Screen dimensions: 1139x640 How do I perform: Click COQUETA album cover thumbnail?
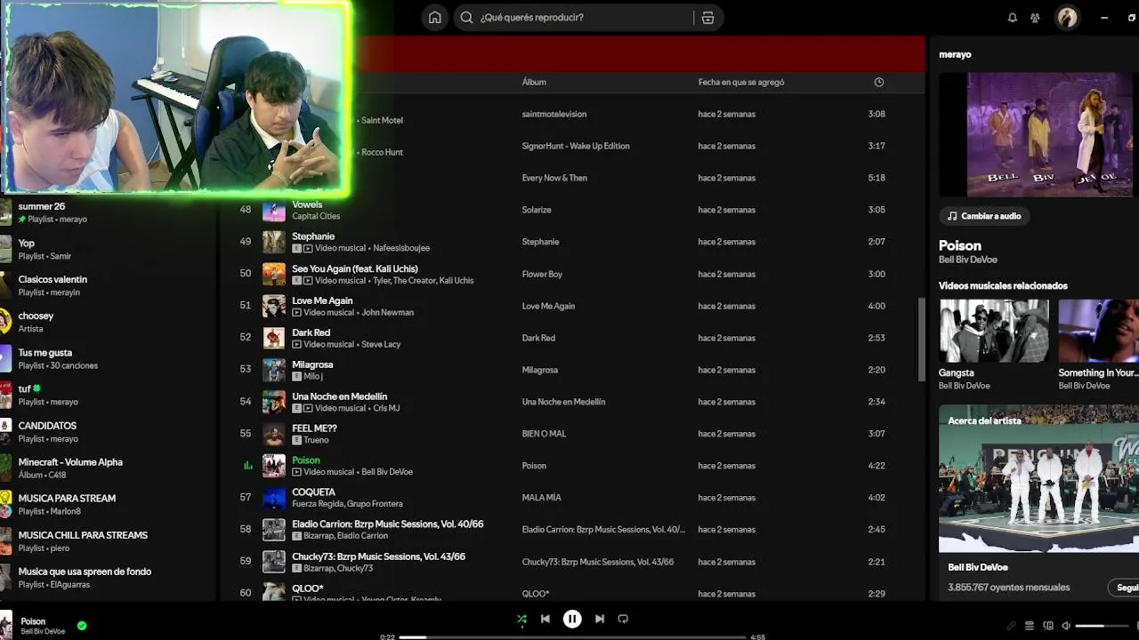[274, 498]
